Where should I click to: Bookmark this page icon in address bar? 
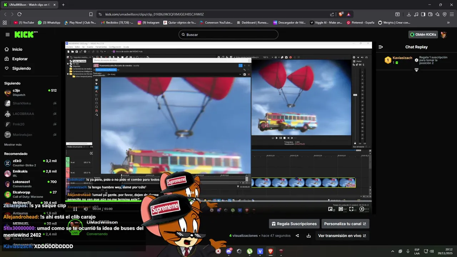coord(91,14)
